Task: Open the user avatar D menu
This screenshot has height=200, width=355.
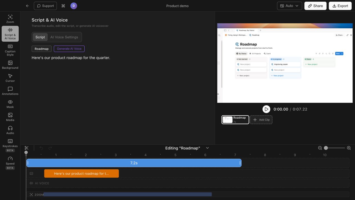Action: [73, 6]
